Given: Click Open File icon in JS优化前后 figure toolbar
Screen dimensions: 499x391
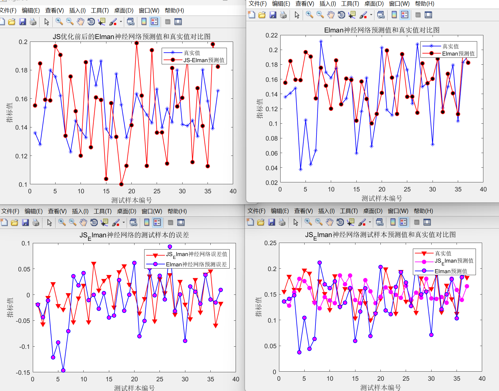Looking at the screenshot, I should pyautogui.click(x=12, y=22).
